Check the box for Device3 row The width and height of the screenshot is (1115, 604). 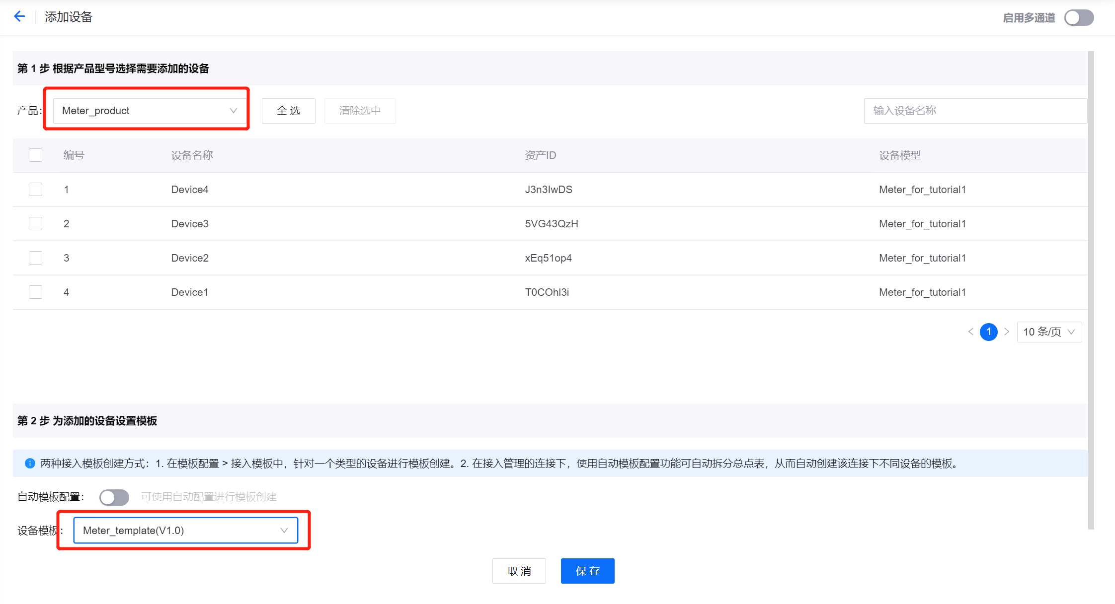point(35,223)
